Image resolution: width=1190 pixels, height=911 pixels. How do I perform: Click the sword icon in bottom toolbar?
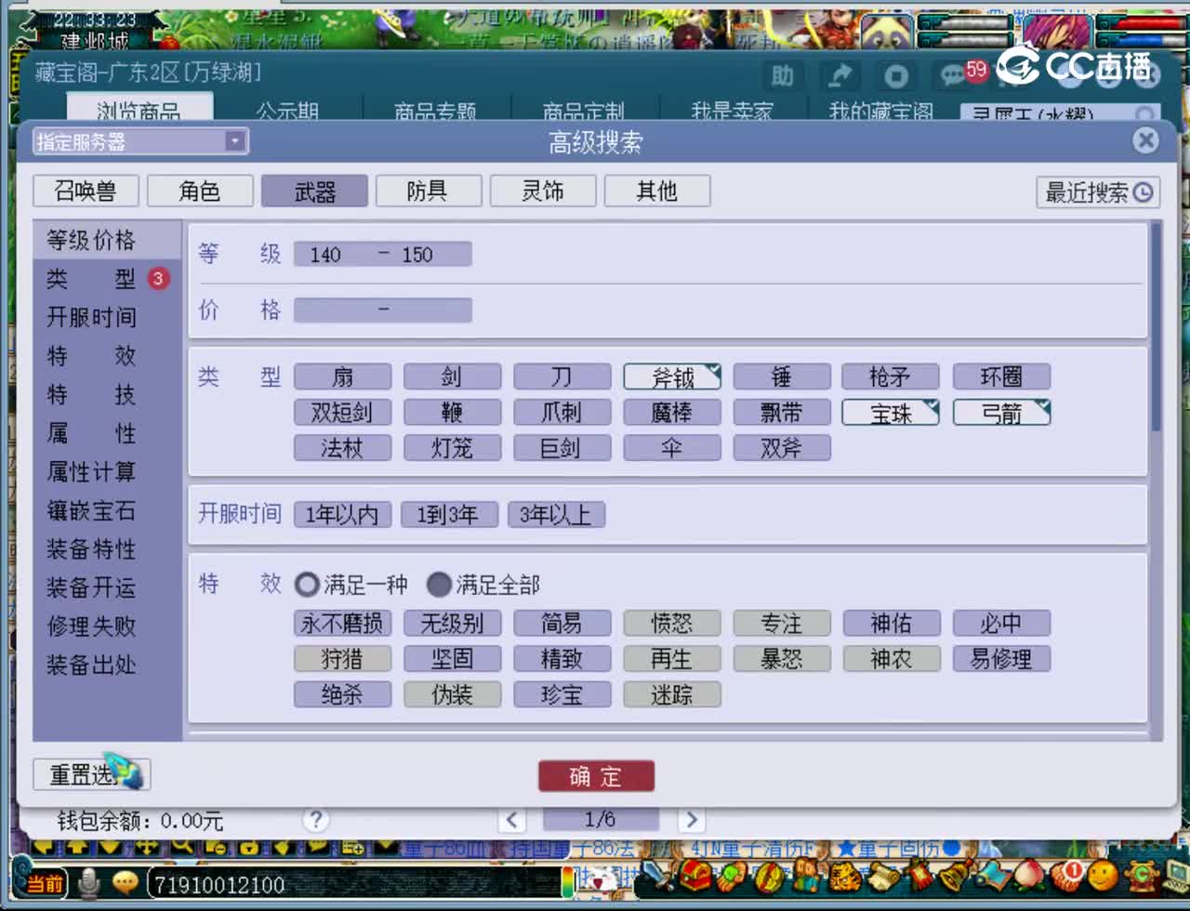click(657, 877)
